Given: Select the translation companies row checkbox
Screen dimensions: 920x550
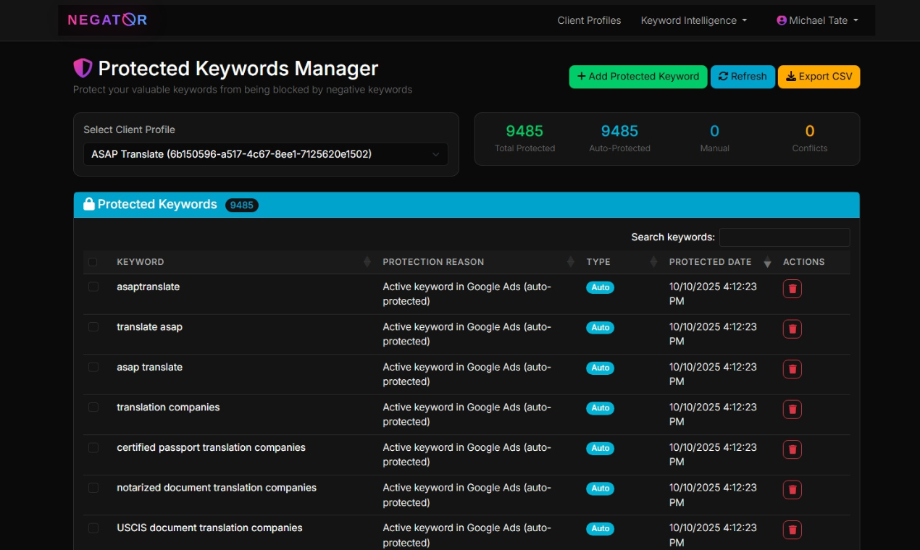Looking at the screenshot, I should point(93,407).
